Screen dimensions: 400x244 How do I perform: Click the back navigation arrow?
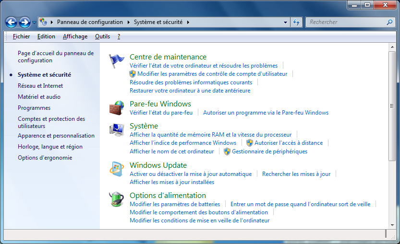[11, 23]
